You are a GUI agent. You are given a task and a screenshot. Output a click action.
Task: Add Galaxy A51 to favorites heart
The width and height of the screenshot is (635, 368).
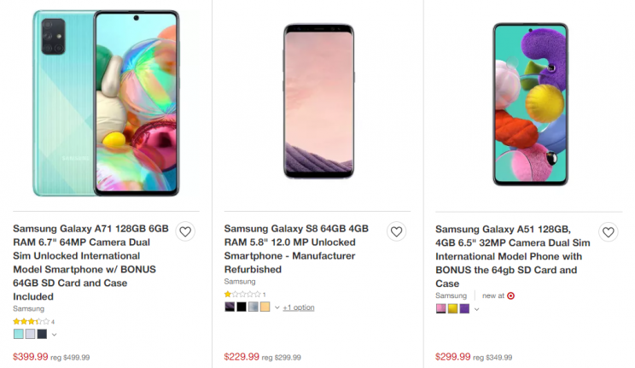[608, 232]
